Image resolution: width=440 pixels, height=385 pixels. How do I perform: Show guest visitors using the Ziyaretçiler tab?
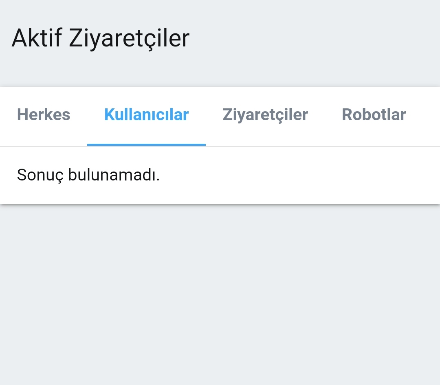pos(265,115)
